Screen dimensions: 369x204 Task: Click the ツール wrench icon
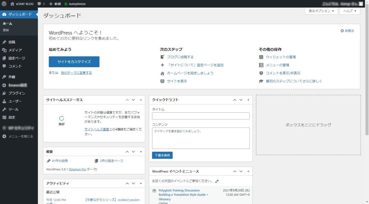point(4,109)
